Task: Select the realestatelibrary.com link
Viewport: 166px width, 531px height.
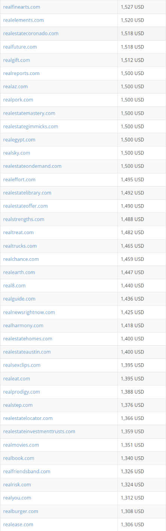Action: click(27, 193)
